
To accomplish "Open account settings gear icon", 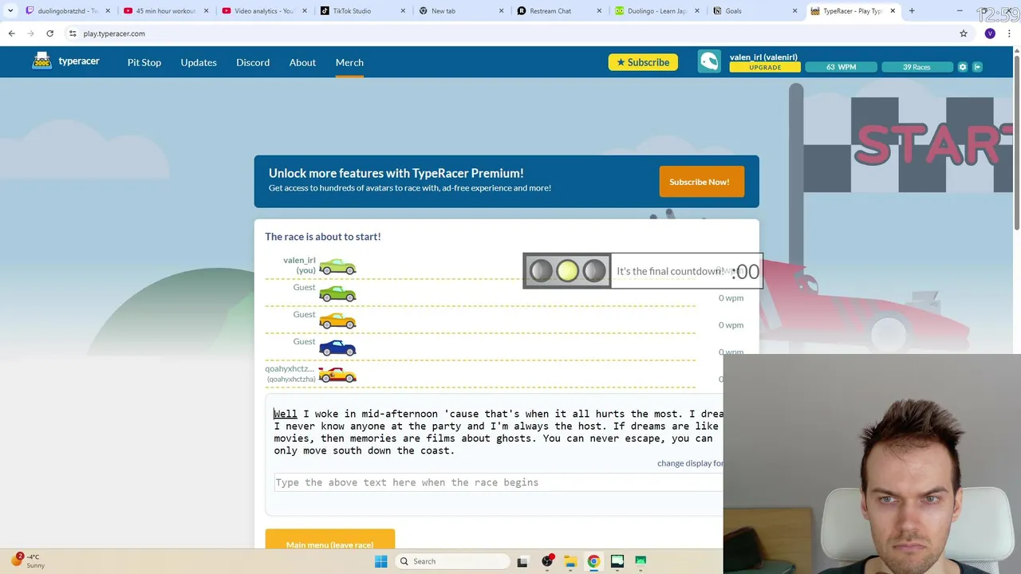I will point(963,67).
